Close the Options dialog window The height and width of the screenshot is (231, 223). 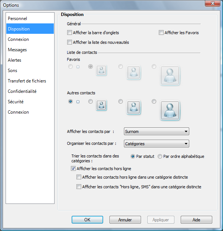click(x=212, y=4)
